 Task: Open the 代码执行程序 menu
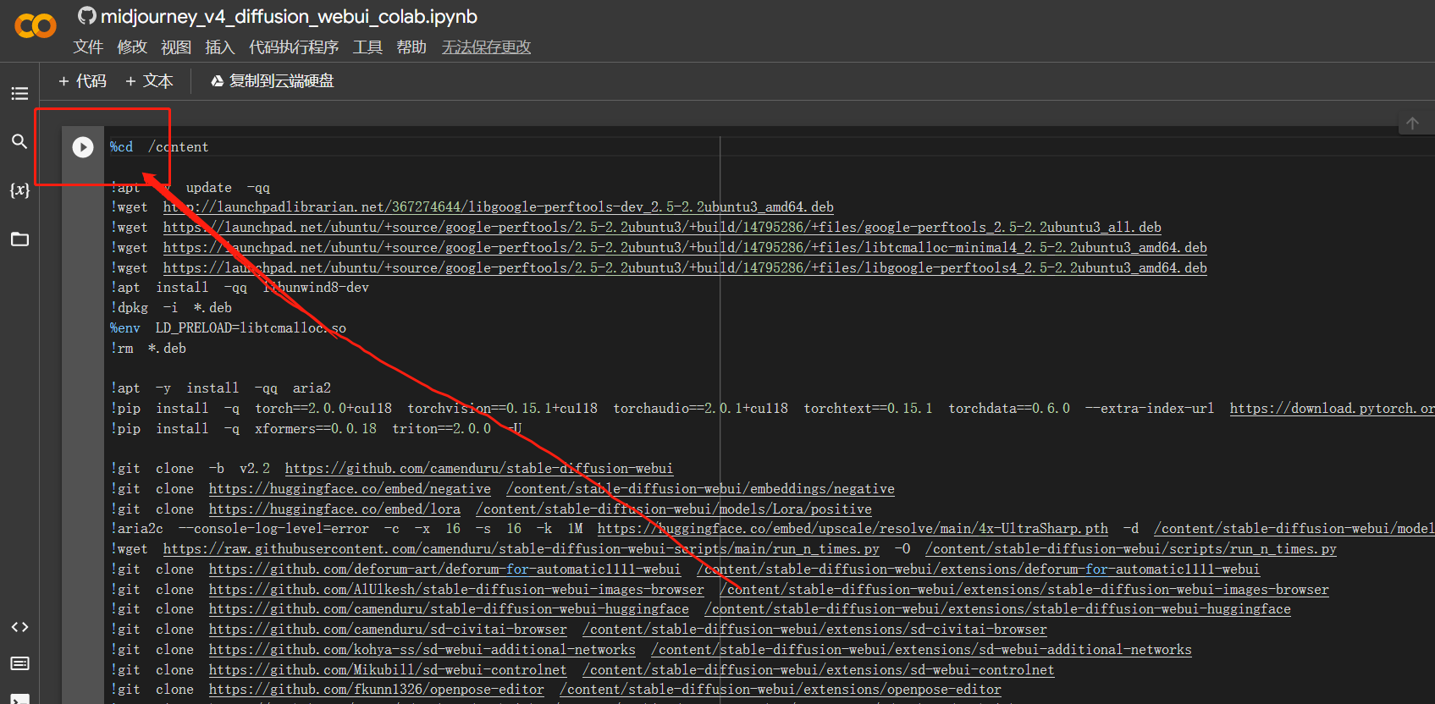point(294,47)
